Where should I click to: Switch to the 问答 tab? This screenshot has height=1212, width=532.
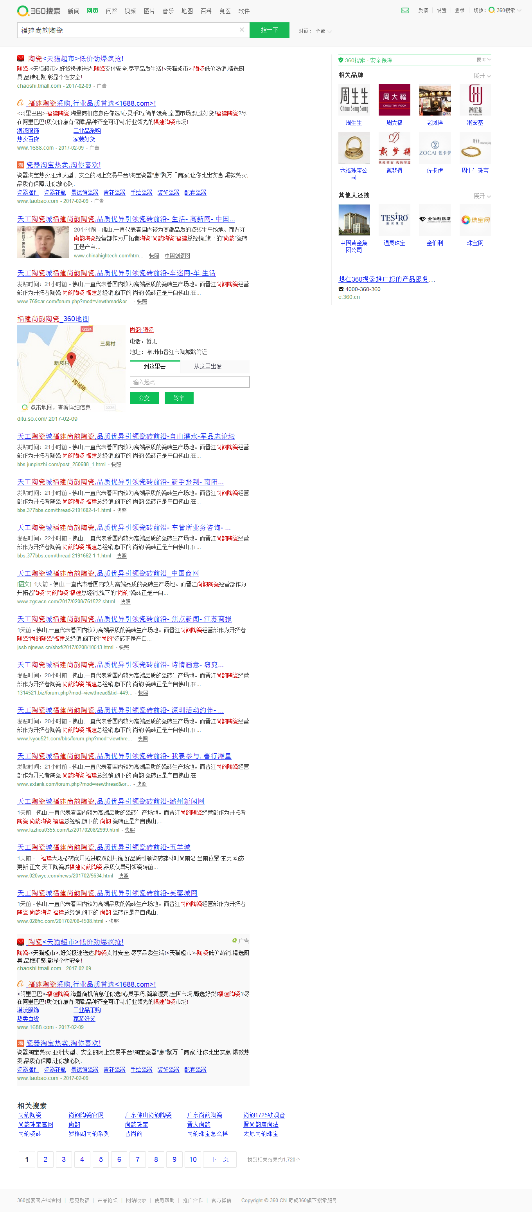[x=111, y=11]
